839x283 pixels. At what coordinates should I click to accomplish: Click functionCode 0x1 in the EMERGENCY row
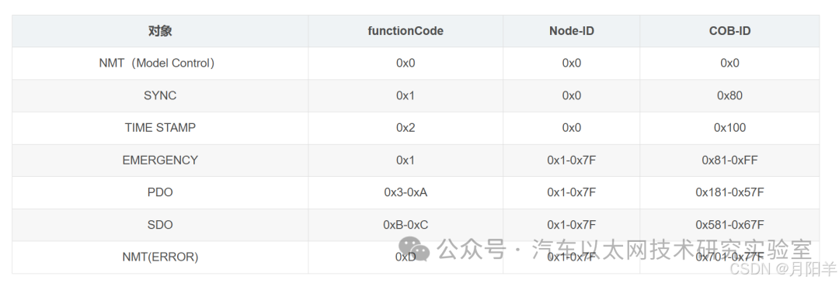(406, 160)
